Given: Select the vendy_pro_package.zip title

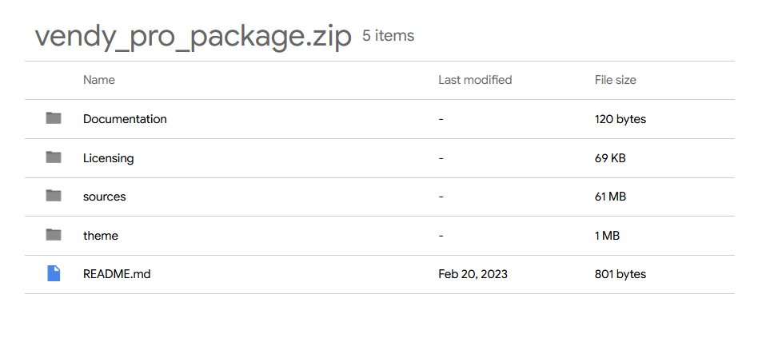Looking at the screenshot, I should pyautogui.click(x=193, y=37).
